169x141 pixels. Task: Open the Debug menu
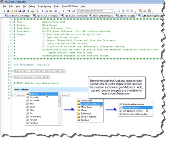point(32,6)
